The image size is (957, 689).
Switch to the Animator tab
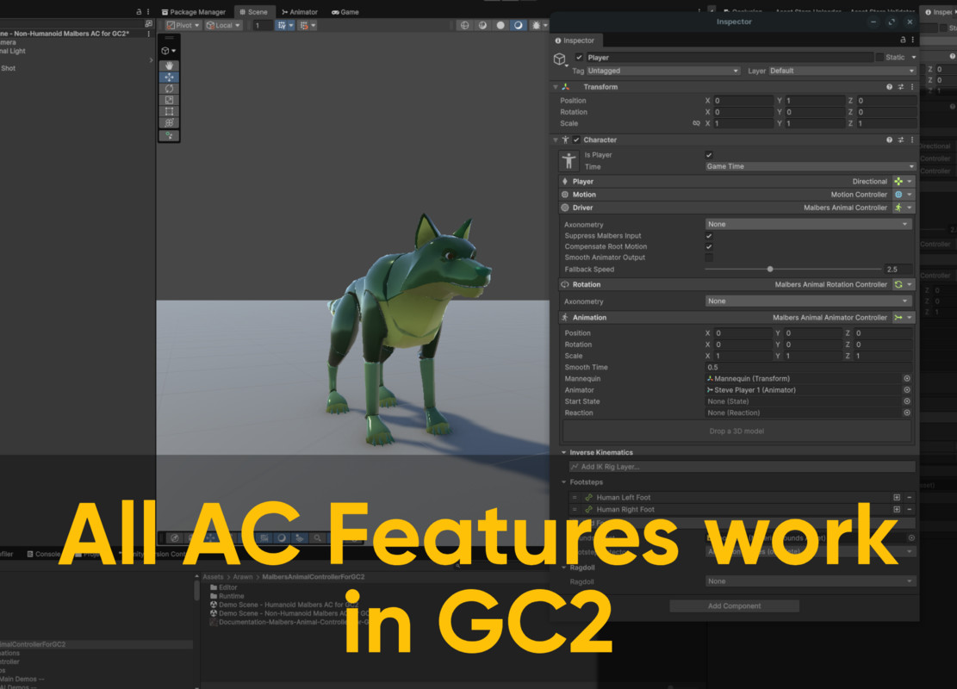[x=299, y=11]
